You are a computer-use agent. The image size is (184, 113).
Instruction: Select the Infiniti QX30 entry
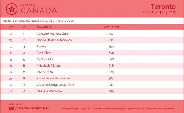tap(45, 72)
